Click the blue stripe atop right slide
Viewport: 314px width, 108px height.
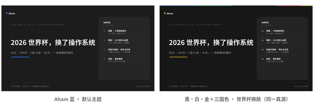177,6
